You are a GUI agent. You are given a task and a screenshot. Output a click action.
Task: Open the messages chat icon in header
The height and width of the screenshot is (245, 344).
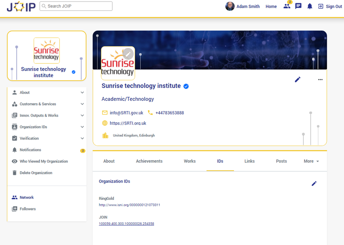coord(299,6)
